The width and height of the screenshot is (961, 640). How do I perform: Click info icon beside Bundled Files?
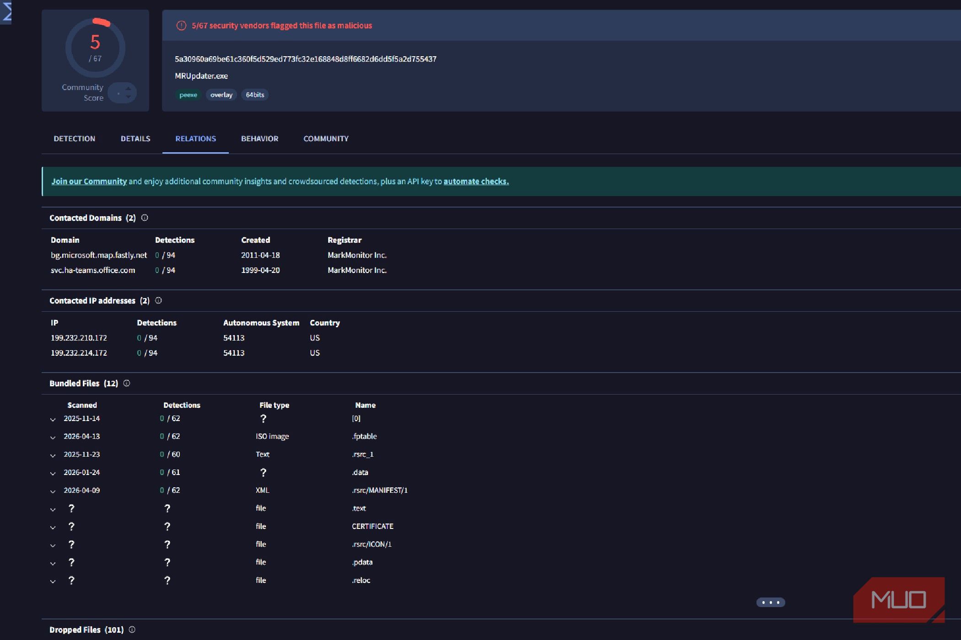pyautogui.click(x=127, y=383)
